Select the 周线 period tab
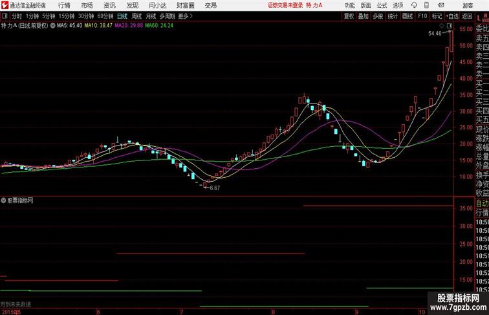 [x=136, y=16]
